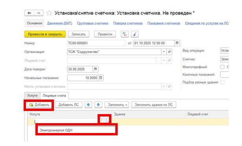
Task: Click the Лицевой счет column header
Action: click(x=207, y=114)
